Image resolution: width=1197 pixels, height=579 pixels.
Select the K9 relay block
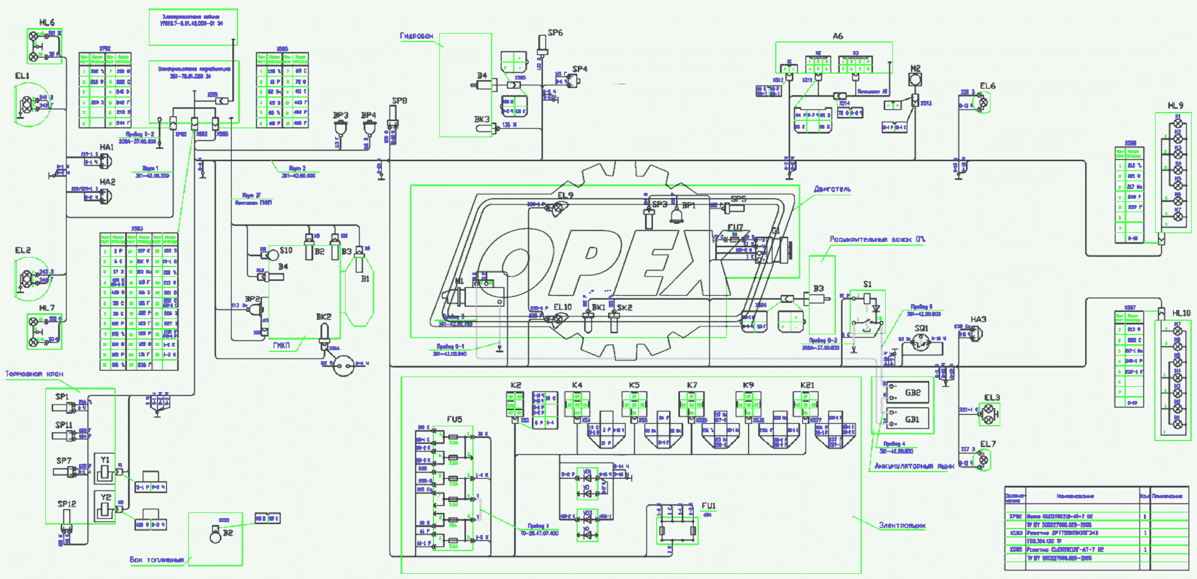pyautogui.click(x=749, y=404)
